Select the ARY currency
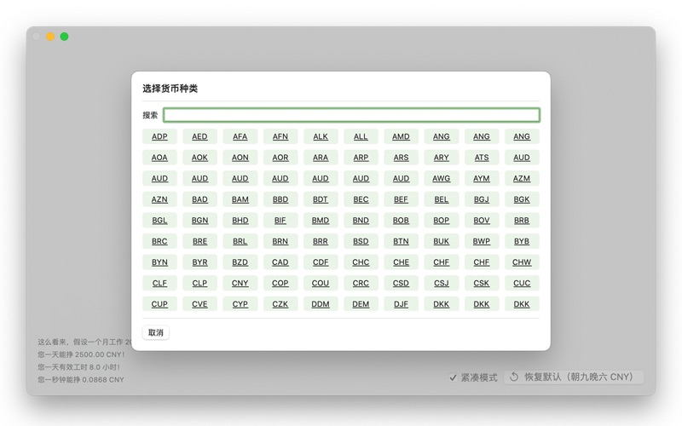This screenshot has height=426, width=682. point(441,158)
